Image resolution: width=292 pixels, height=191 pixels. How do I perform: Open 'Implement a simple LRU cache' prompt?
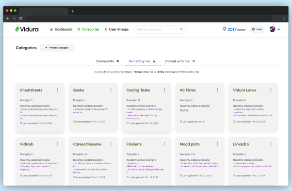(90, 171)
